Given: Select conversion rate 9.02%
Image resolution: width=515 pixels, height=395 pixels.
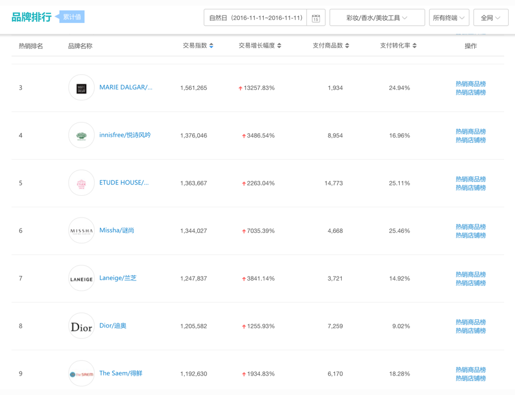Looking at the screenshot, I should coord(401,326).
